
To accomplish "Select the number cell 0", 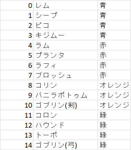I will coord(17,5).
